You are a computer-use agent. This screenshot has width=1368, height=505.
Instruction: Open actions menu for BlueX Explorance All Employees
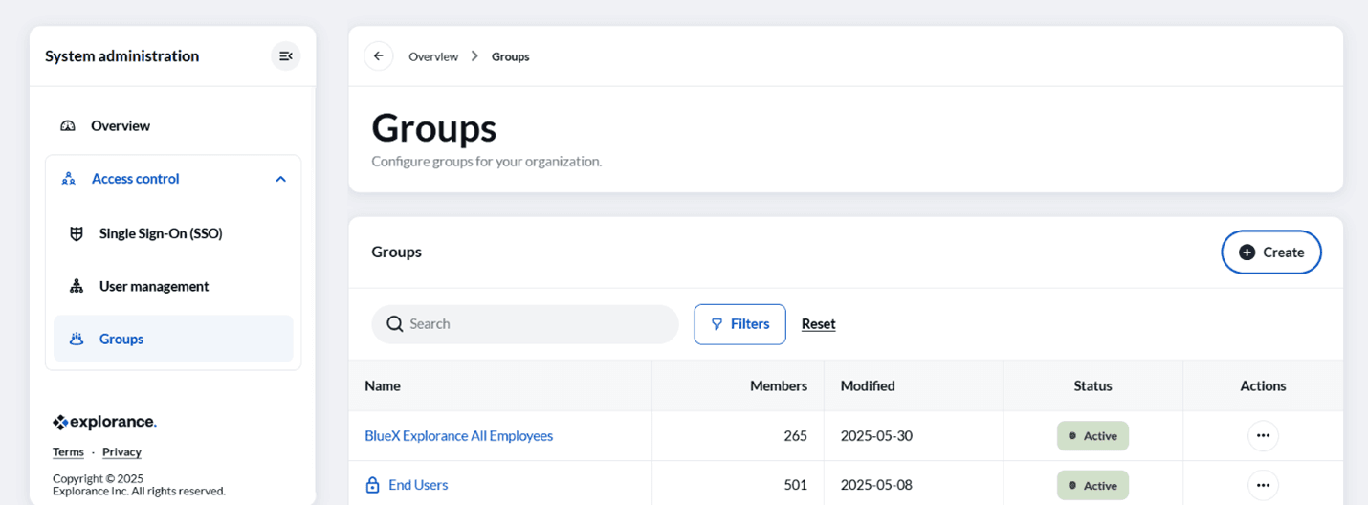pos(1263,436)
